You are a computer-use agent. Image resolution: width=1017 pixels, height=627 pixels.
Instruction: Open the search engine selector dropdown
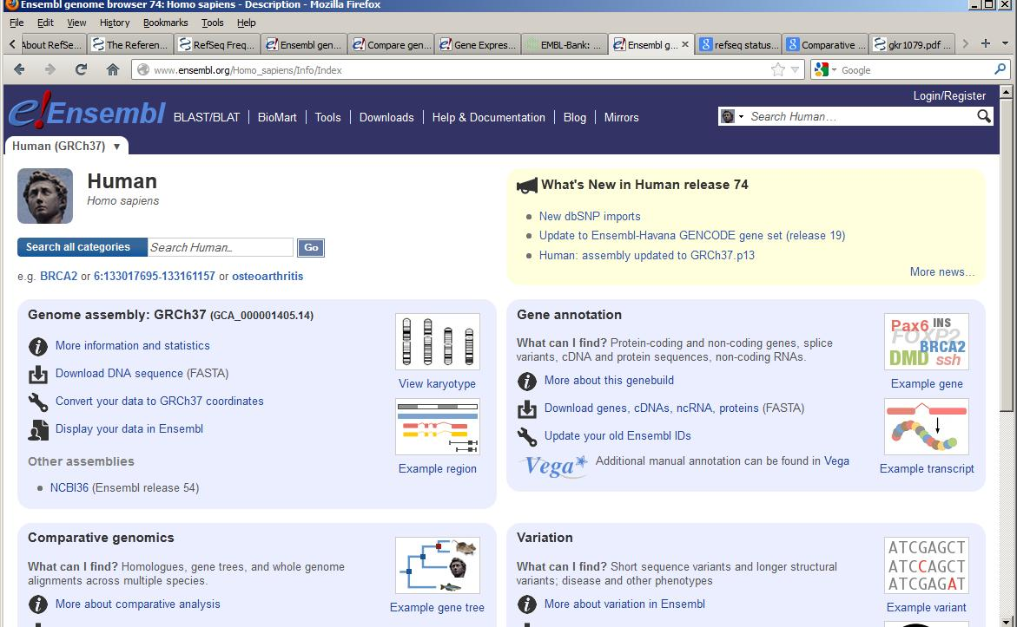coord(825,69)
